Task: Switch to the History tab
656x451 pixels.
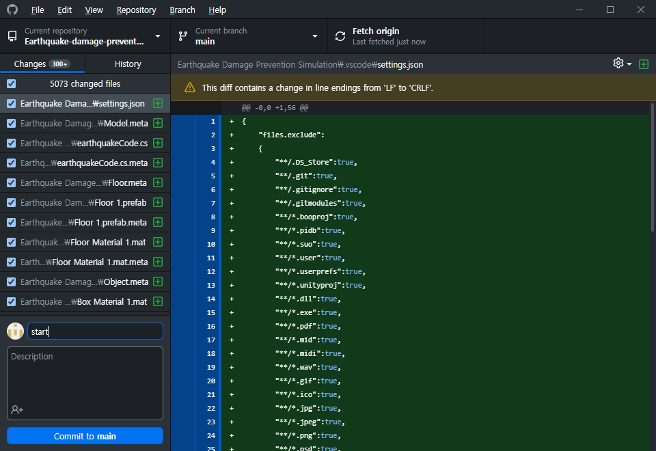Action: coord(127,64)
